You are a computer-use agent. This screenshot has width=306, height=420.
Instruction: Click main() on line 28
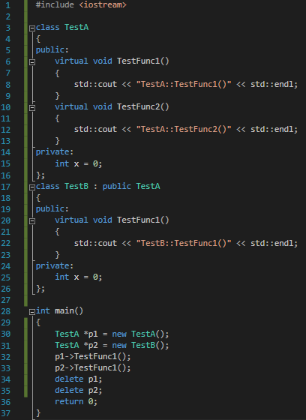tap(69, 310)
